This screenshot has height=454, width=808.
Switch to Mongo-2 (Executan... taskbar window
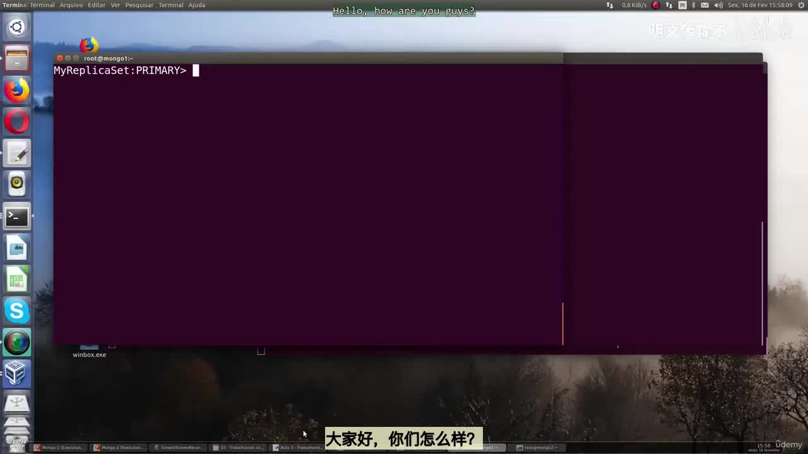point(119,448)
